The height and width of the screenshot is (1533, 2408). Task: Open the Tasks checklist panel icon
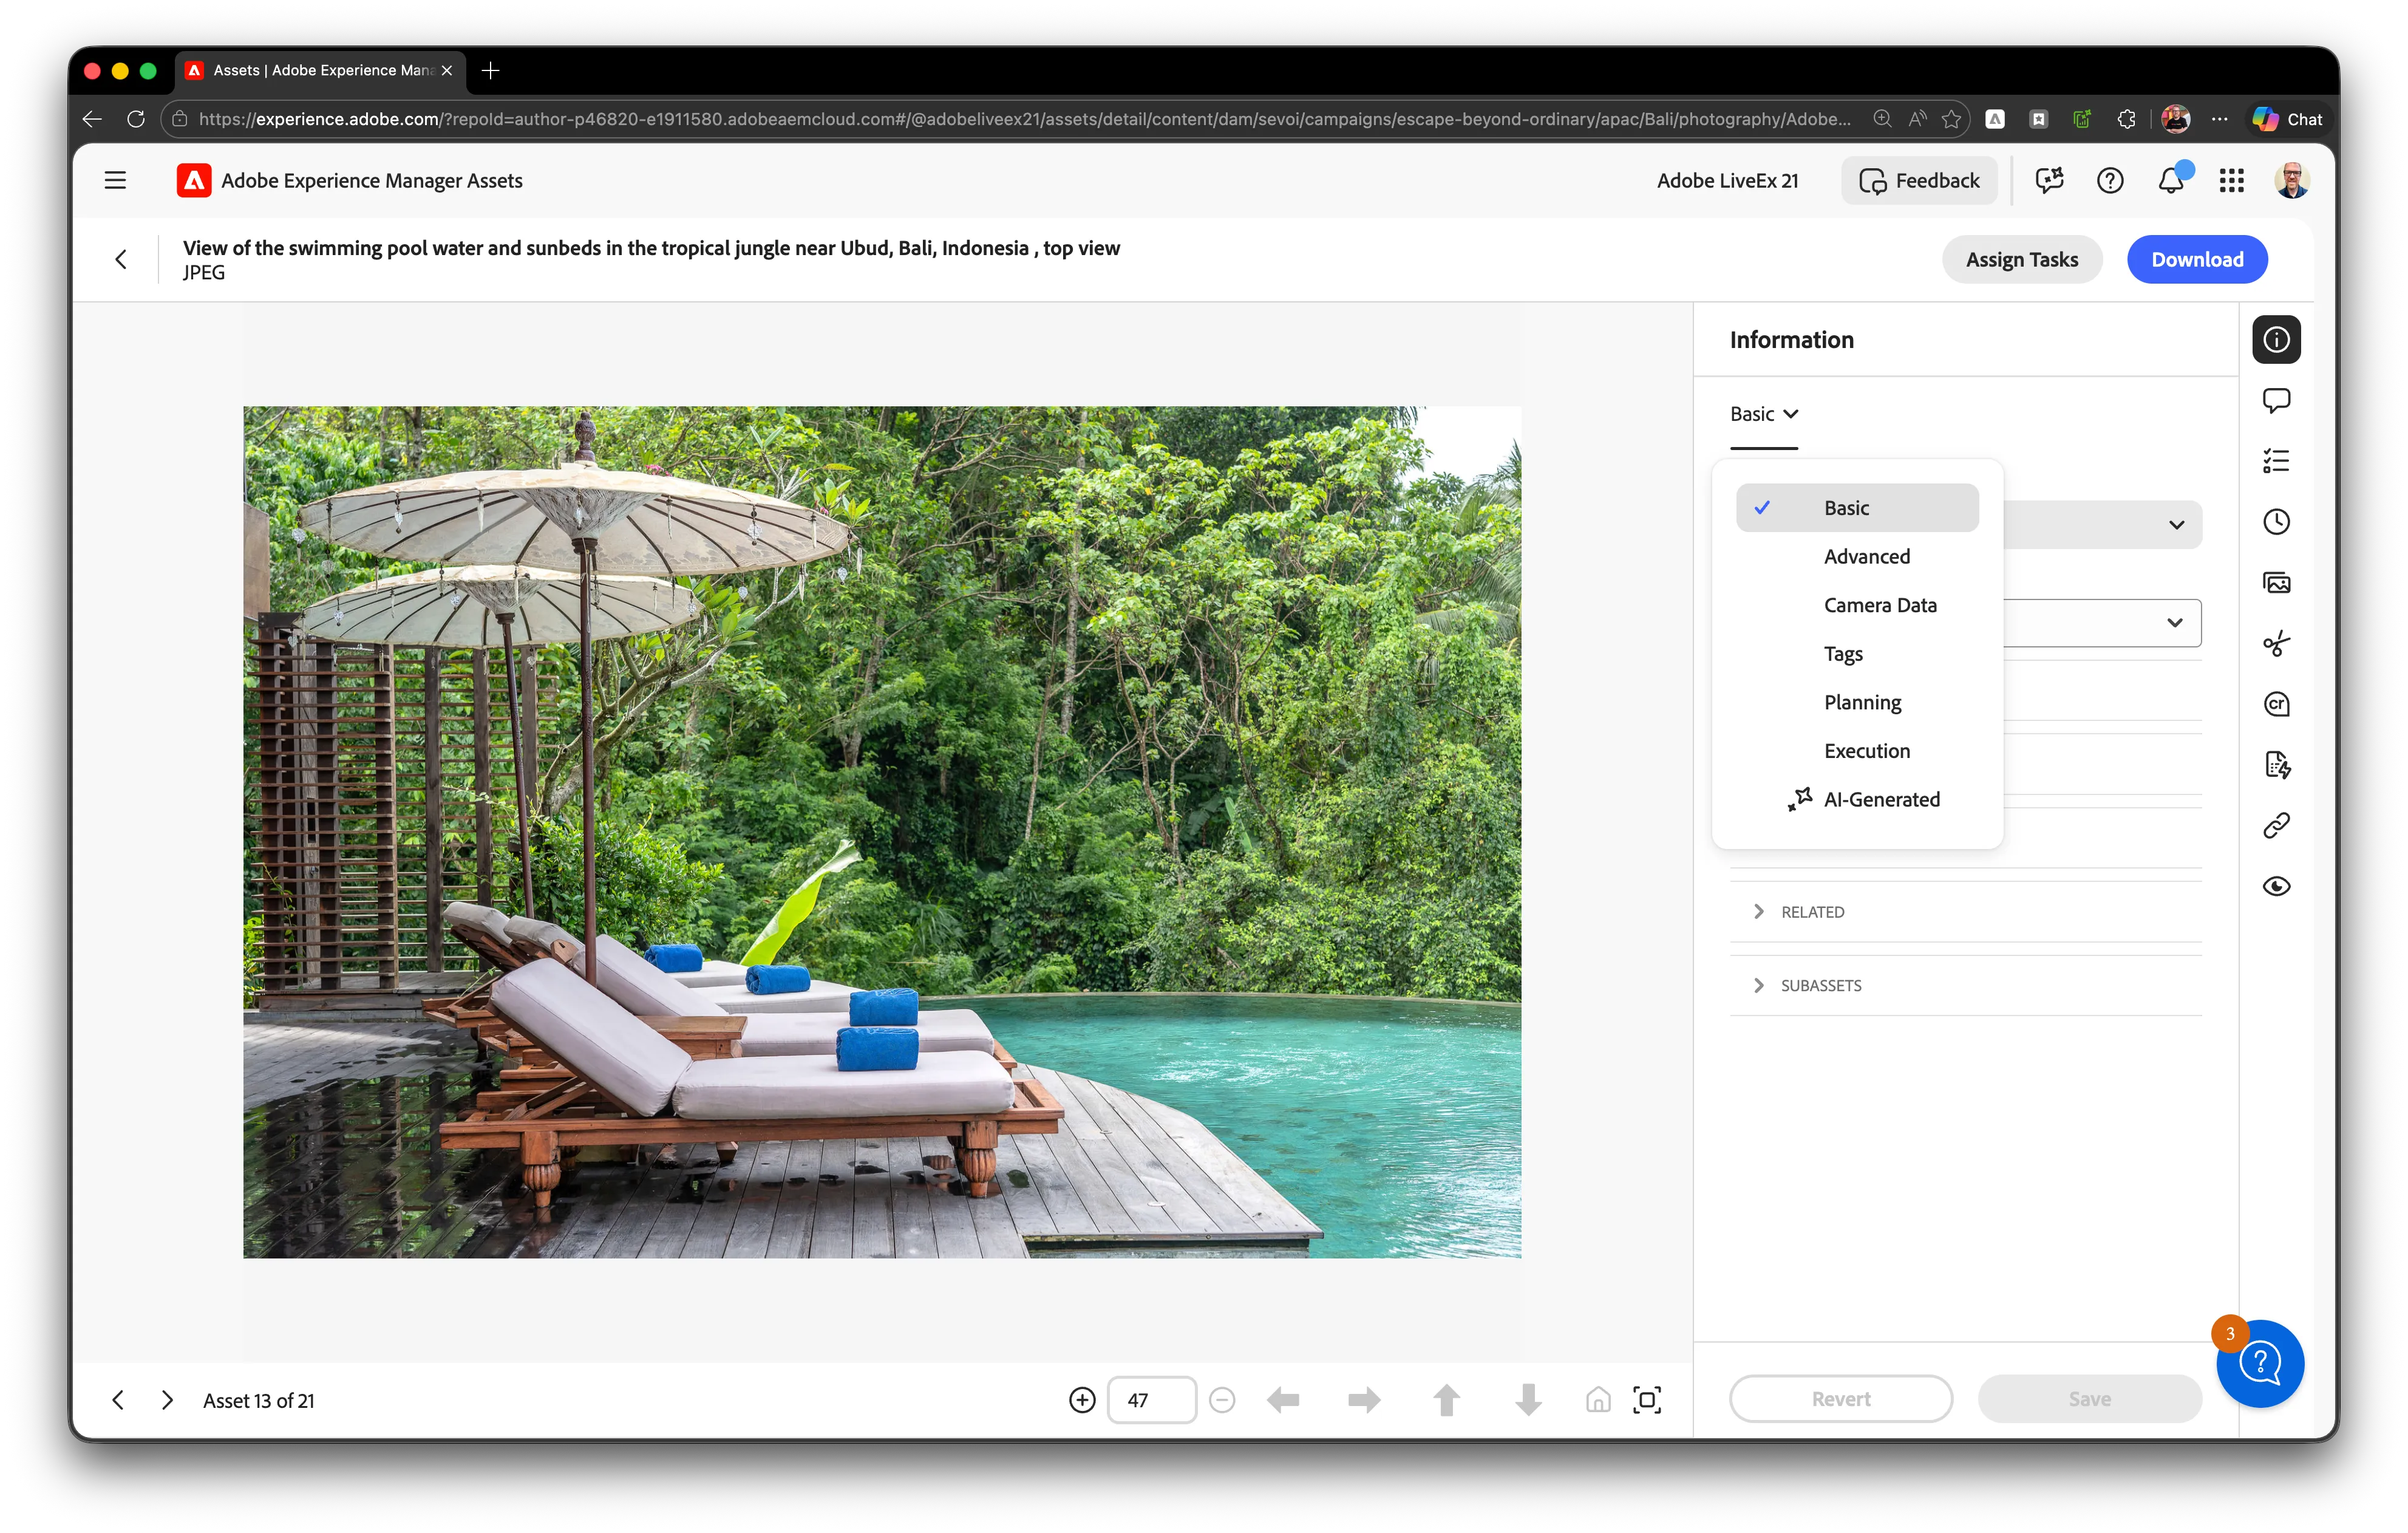pyautogui.click(x=2276, y=462)
